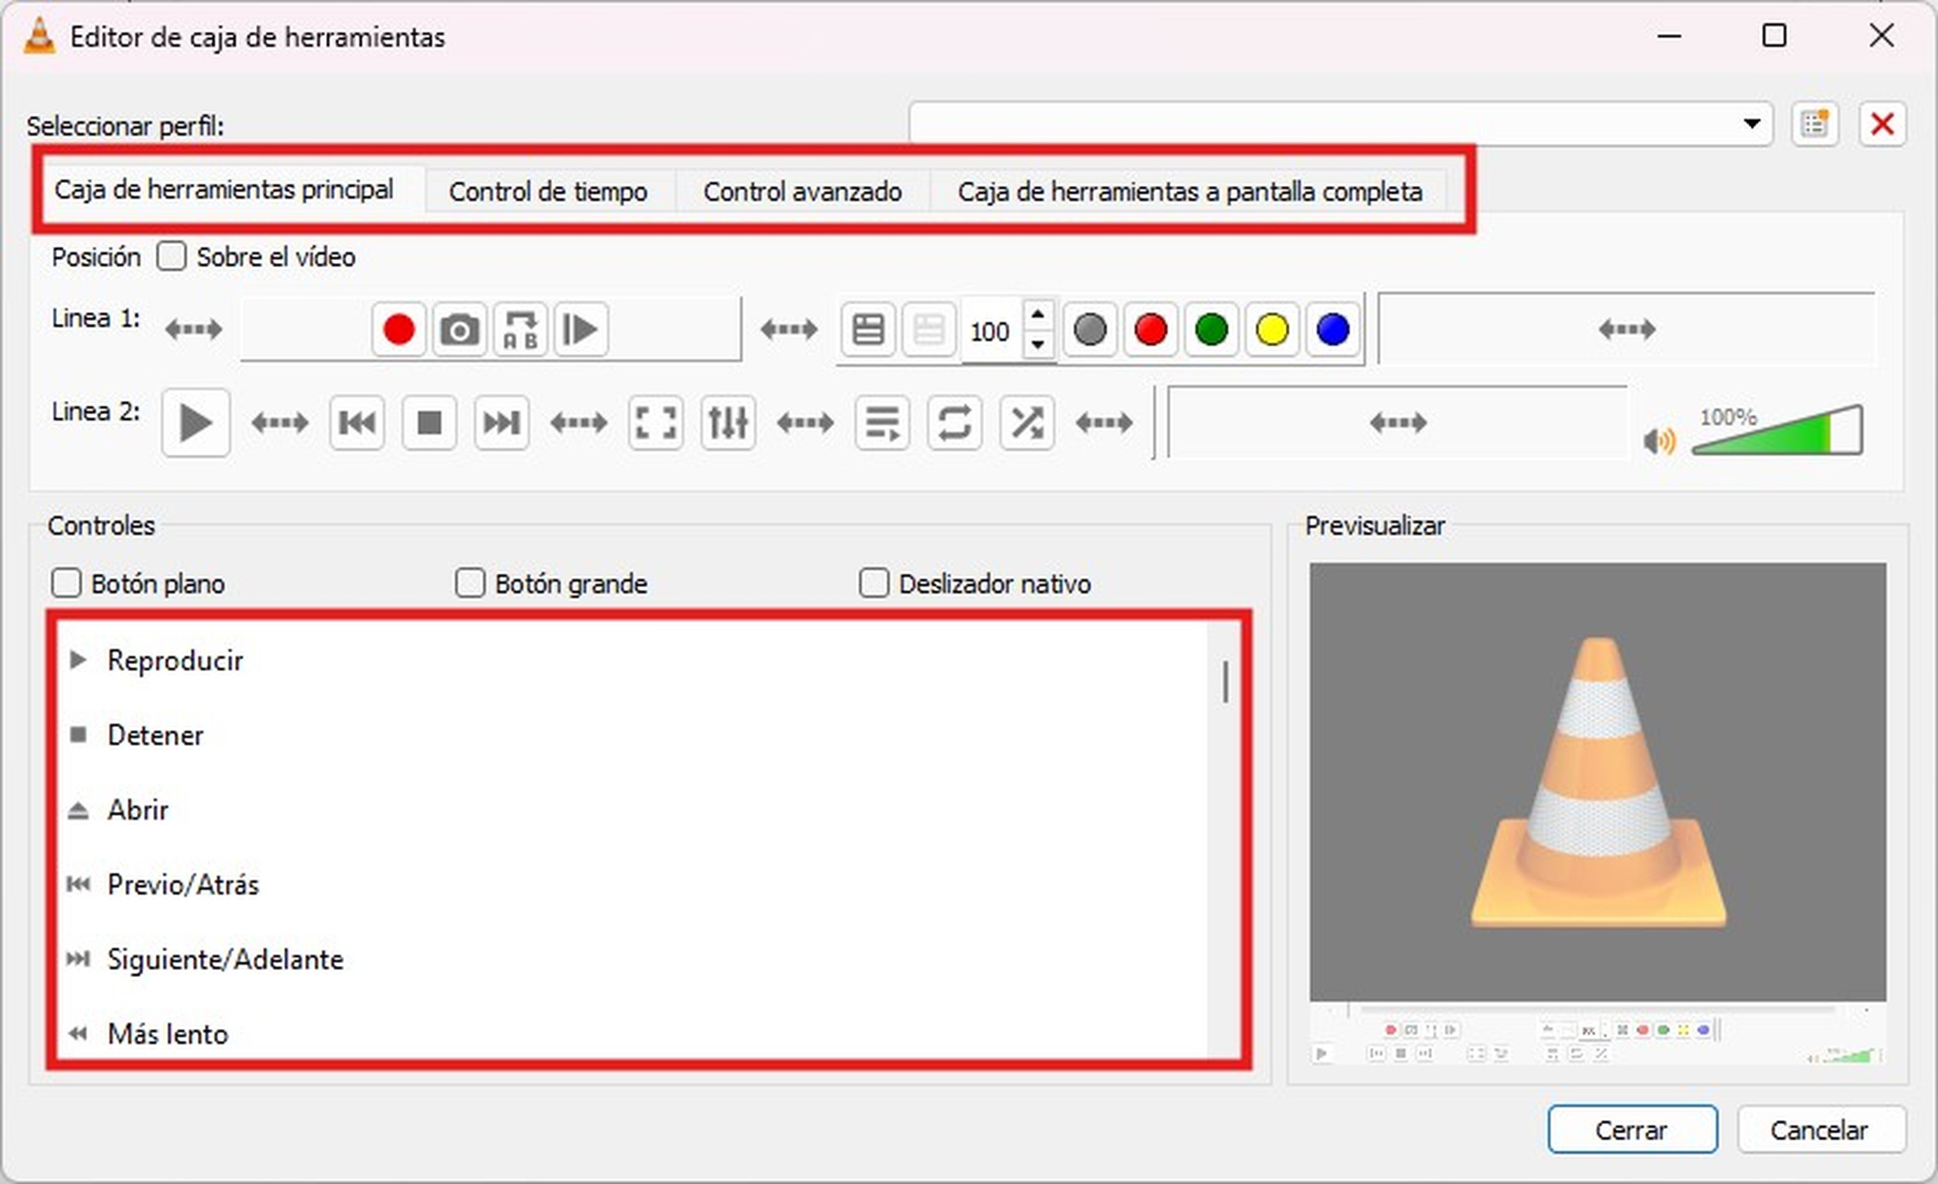
Task: Click the A-B loop icon
Action: coord(520,330)
